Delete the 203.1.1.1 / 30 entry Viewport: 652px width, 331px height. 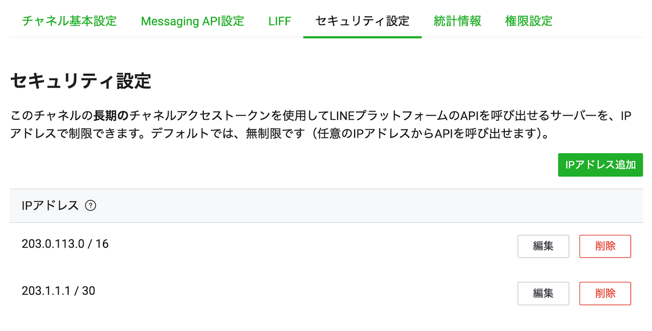pyautogui.click(x=605, y=294)
